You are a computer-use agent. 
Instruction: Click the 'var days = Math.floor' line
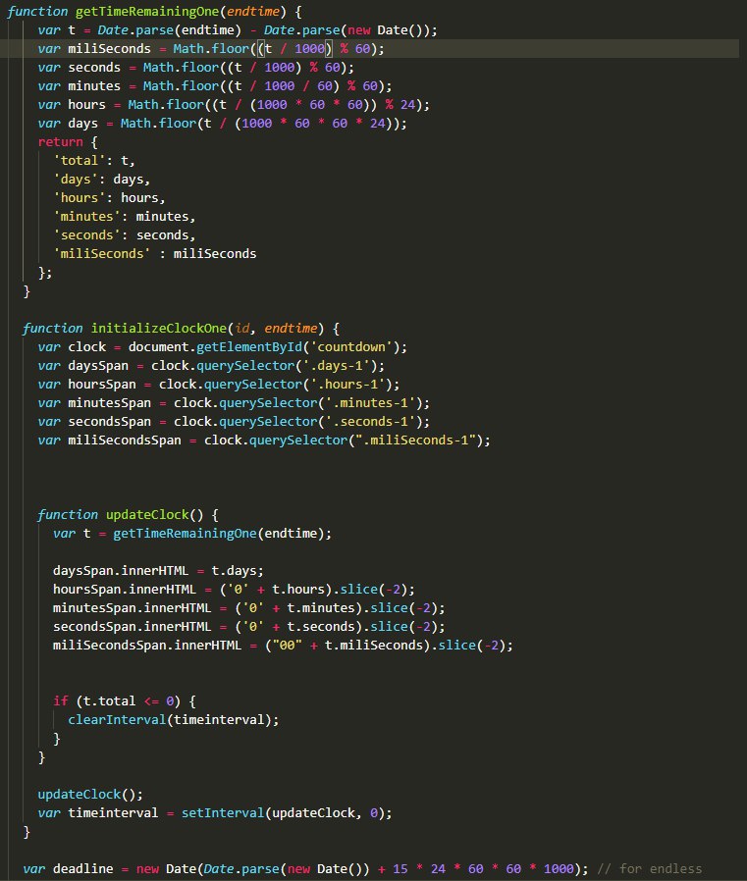[222, 123]
